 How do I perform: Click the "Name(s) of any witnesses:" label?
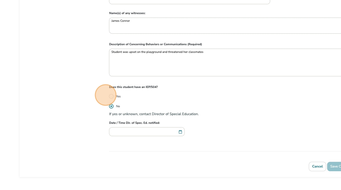coord(127,13)
